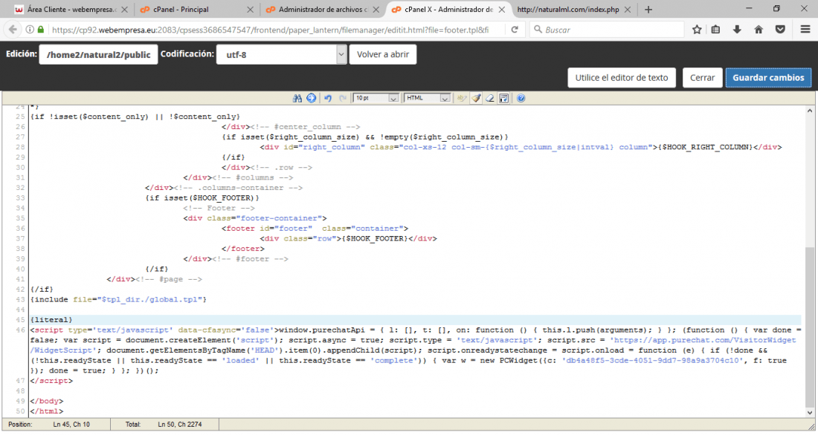
Task: Click status bar position Ln 45, Ch 10
Action: pos(71,425)
